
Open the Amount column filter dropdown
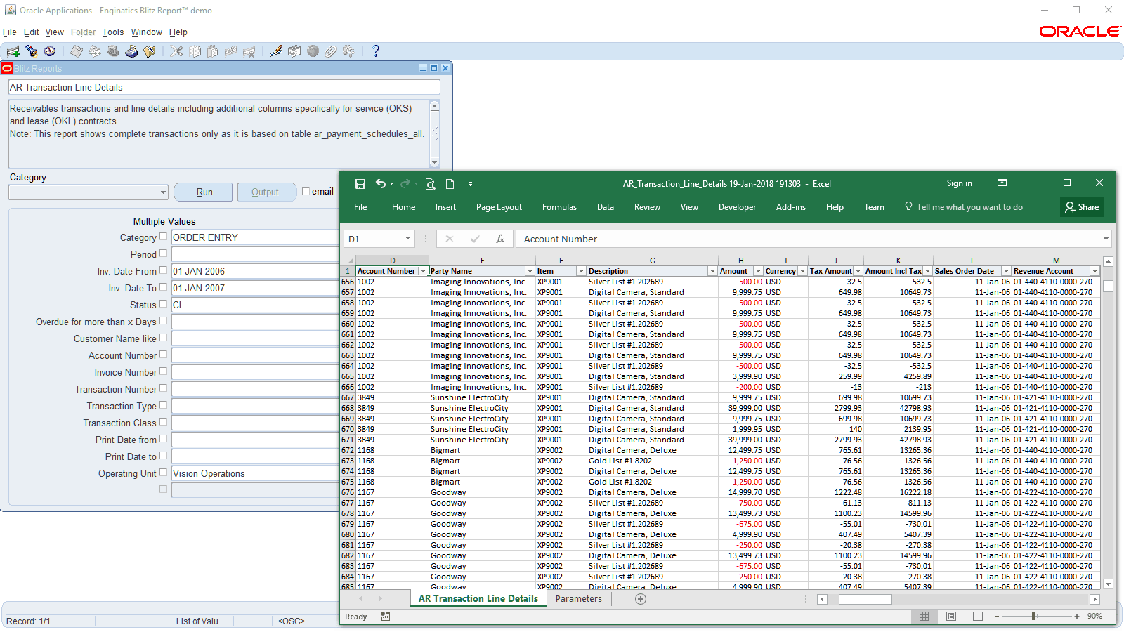[758, 271]
